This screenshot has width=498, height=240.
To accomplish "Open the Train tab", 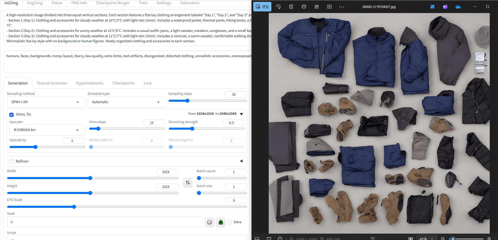I will pos(143,3).
